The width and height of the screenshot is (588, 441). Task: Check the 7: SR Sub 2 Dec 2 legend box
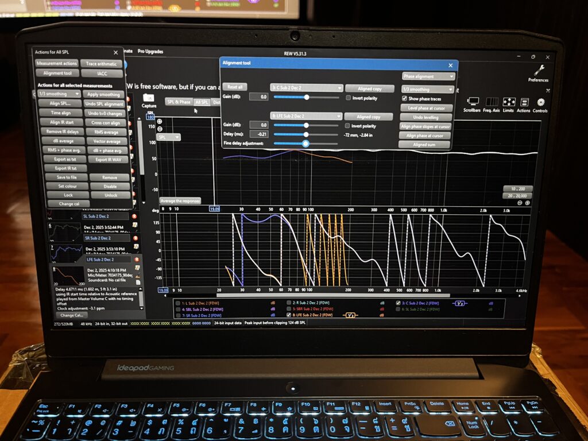click(178, 315)
